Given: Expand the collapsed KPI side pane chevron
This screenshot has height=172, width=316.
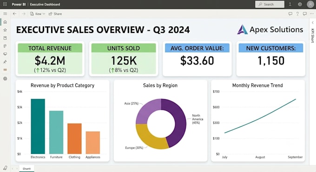Looking at the screenshot, I should (313, 23).
